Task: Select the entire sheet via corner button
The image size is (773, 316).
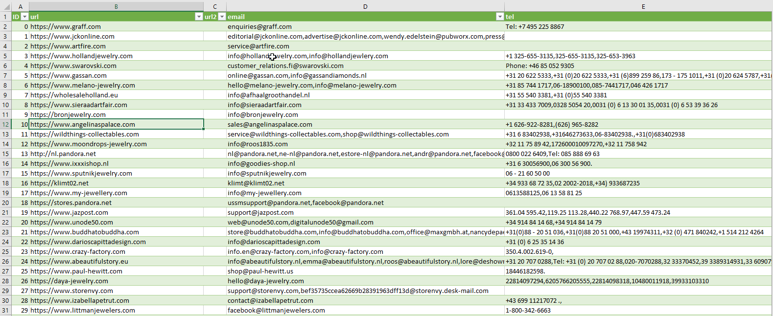Action: click(6, 6)
